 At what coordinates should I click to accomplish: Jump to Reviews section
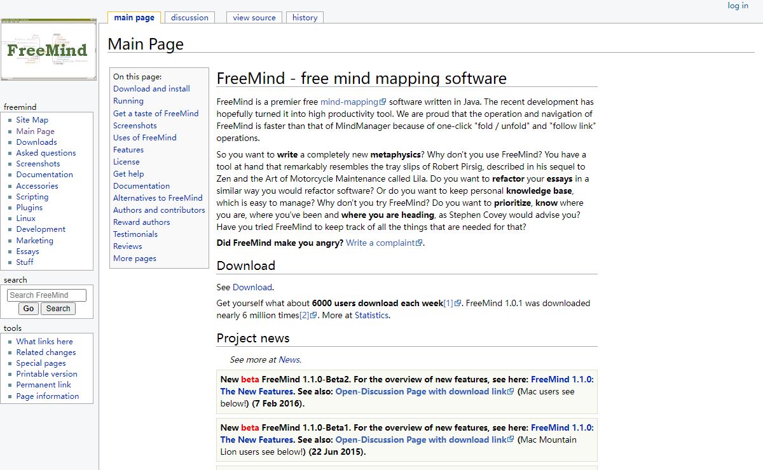[128, 246]
